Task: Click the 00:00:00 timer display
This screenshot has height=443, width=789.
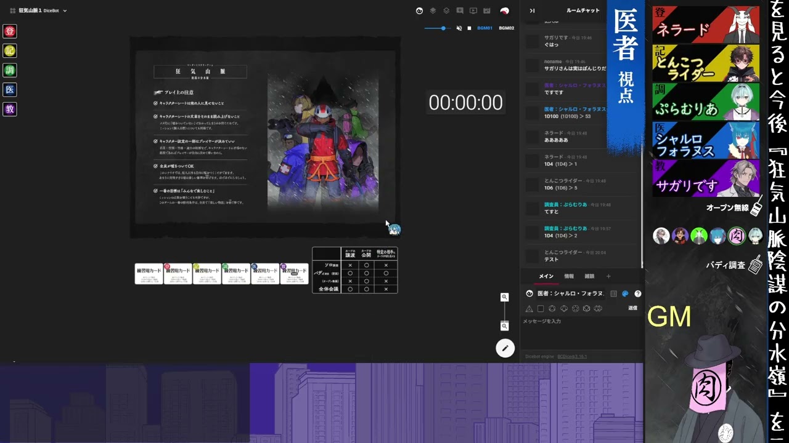Action: pos(465,103)
